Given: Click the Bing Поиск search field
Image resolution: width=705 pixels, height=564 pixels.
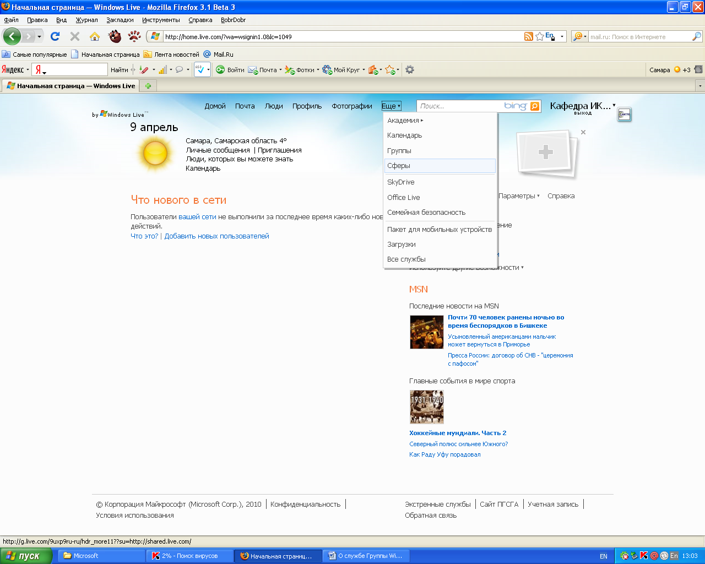Looking at the screenshot, I should [x=460, y=106].
